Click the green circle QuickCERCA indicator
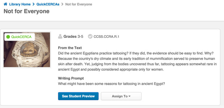 [8, 37]
